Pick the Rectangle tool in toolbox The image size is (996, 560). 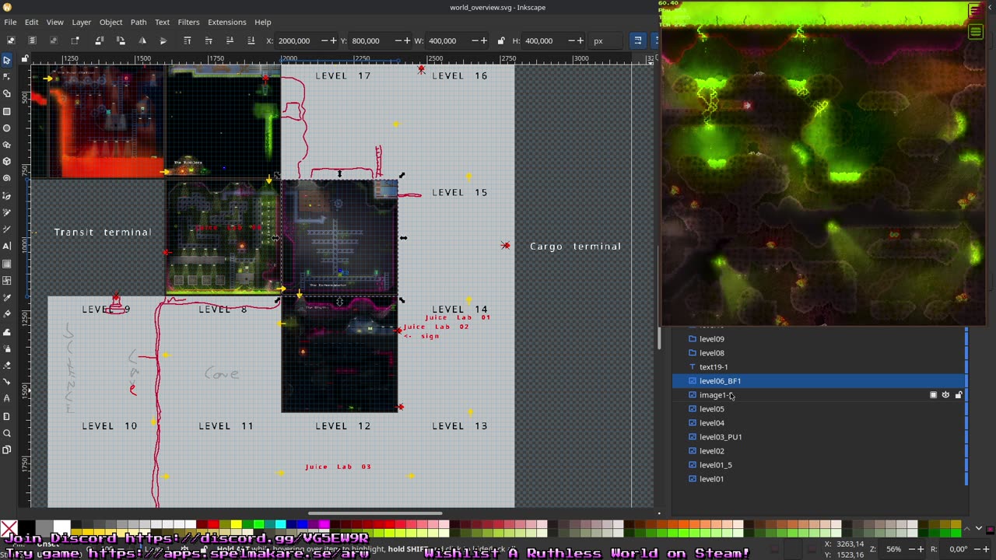7,110
